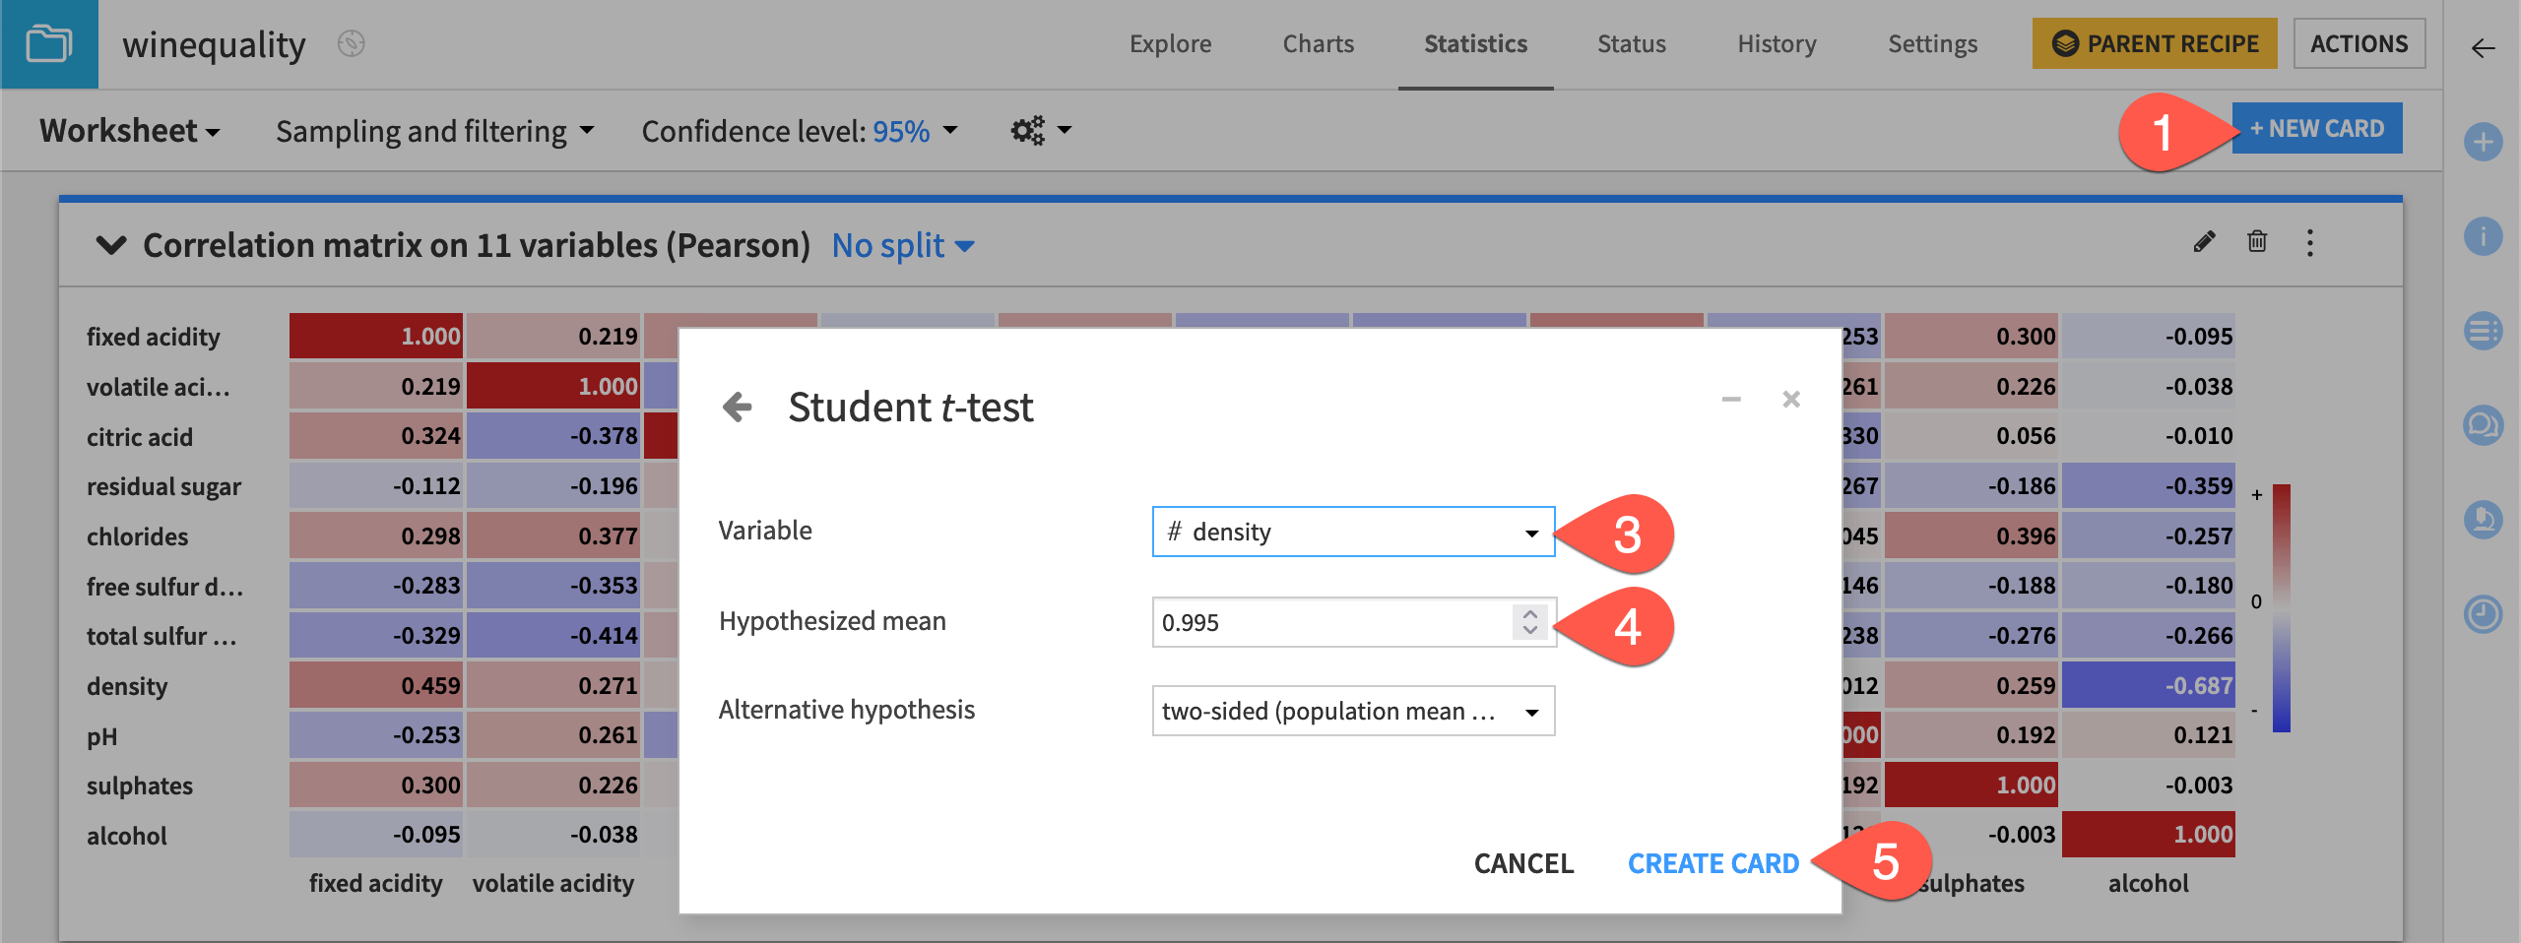Image resolution: width=2521 pixels, height=943 pixels.
Task: Click the sulphates row label
Action: [x=140, y=786]
